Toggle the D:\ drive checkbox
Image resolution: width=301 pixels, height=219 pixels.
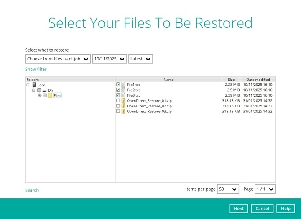click(x=39, y=90)
